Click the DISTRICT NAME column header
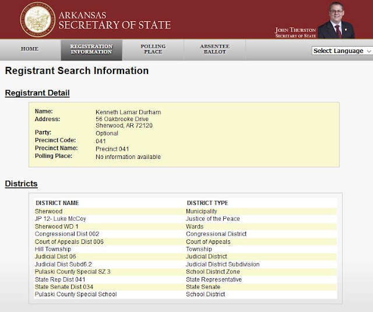 pos(57,203)
